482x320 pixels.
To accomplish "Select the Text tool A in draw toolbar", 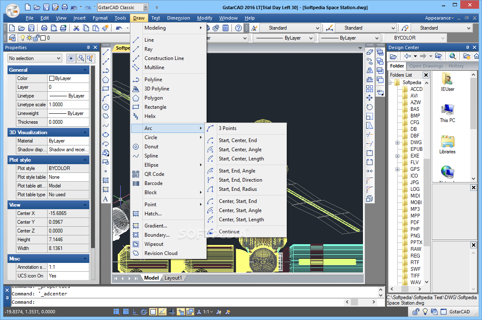I will tap(105, 199).
